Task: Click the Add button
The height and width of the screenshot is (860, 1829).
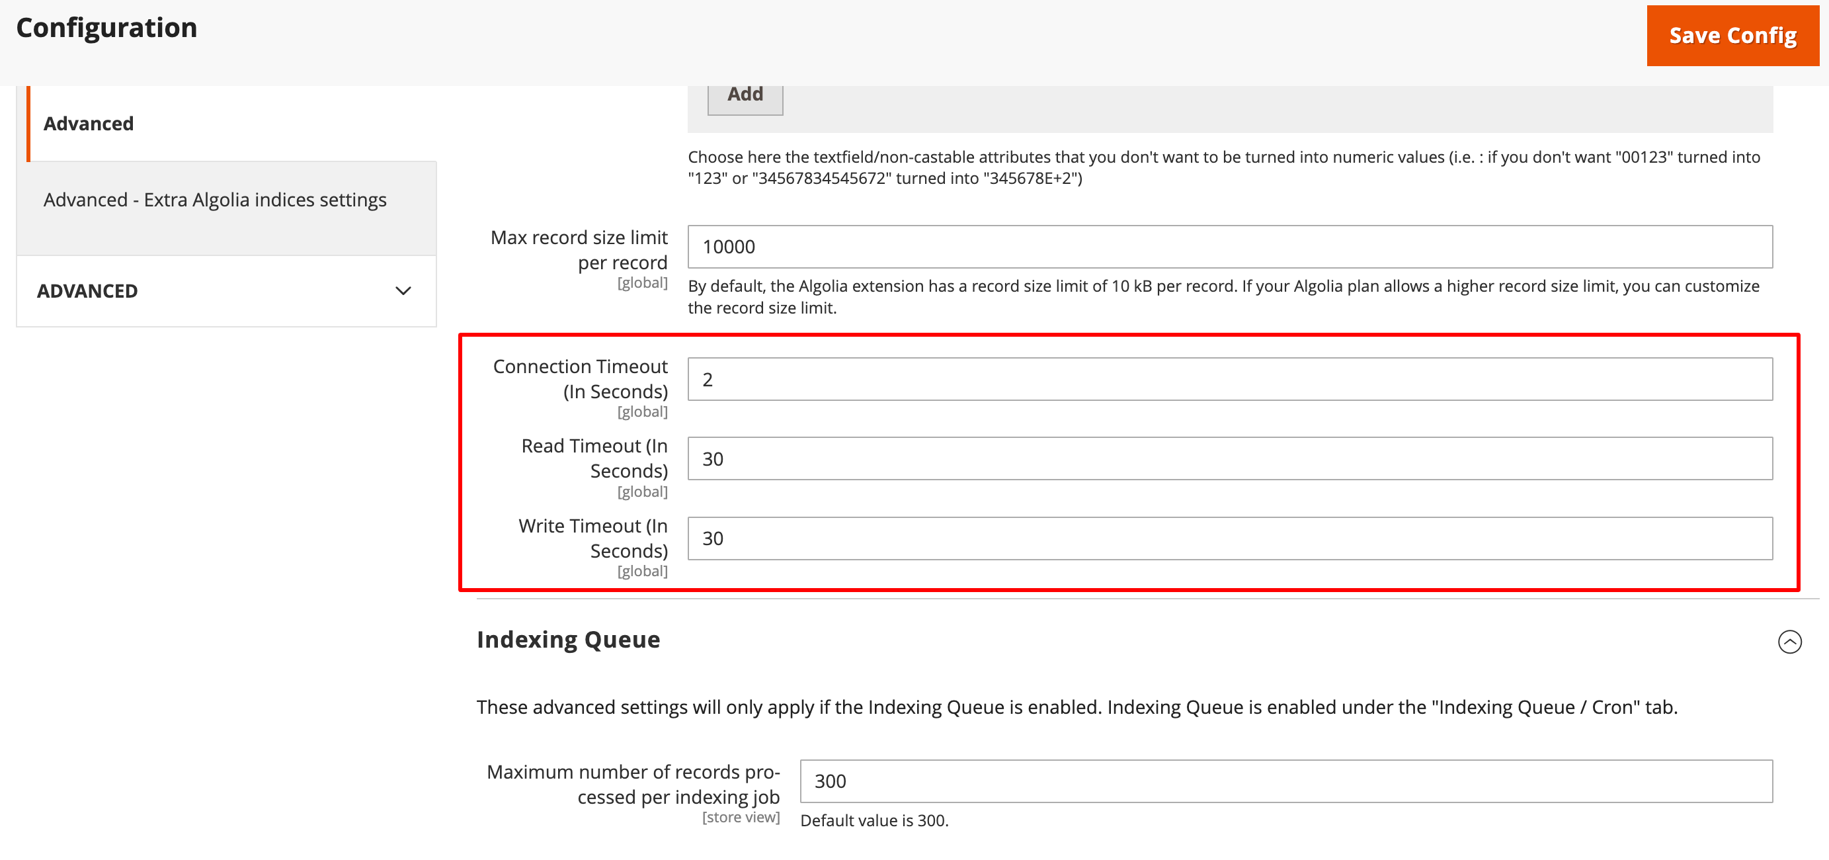Action: pyautogui.click(x=745, y=95)
